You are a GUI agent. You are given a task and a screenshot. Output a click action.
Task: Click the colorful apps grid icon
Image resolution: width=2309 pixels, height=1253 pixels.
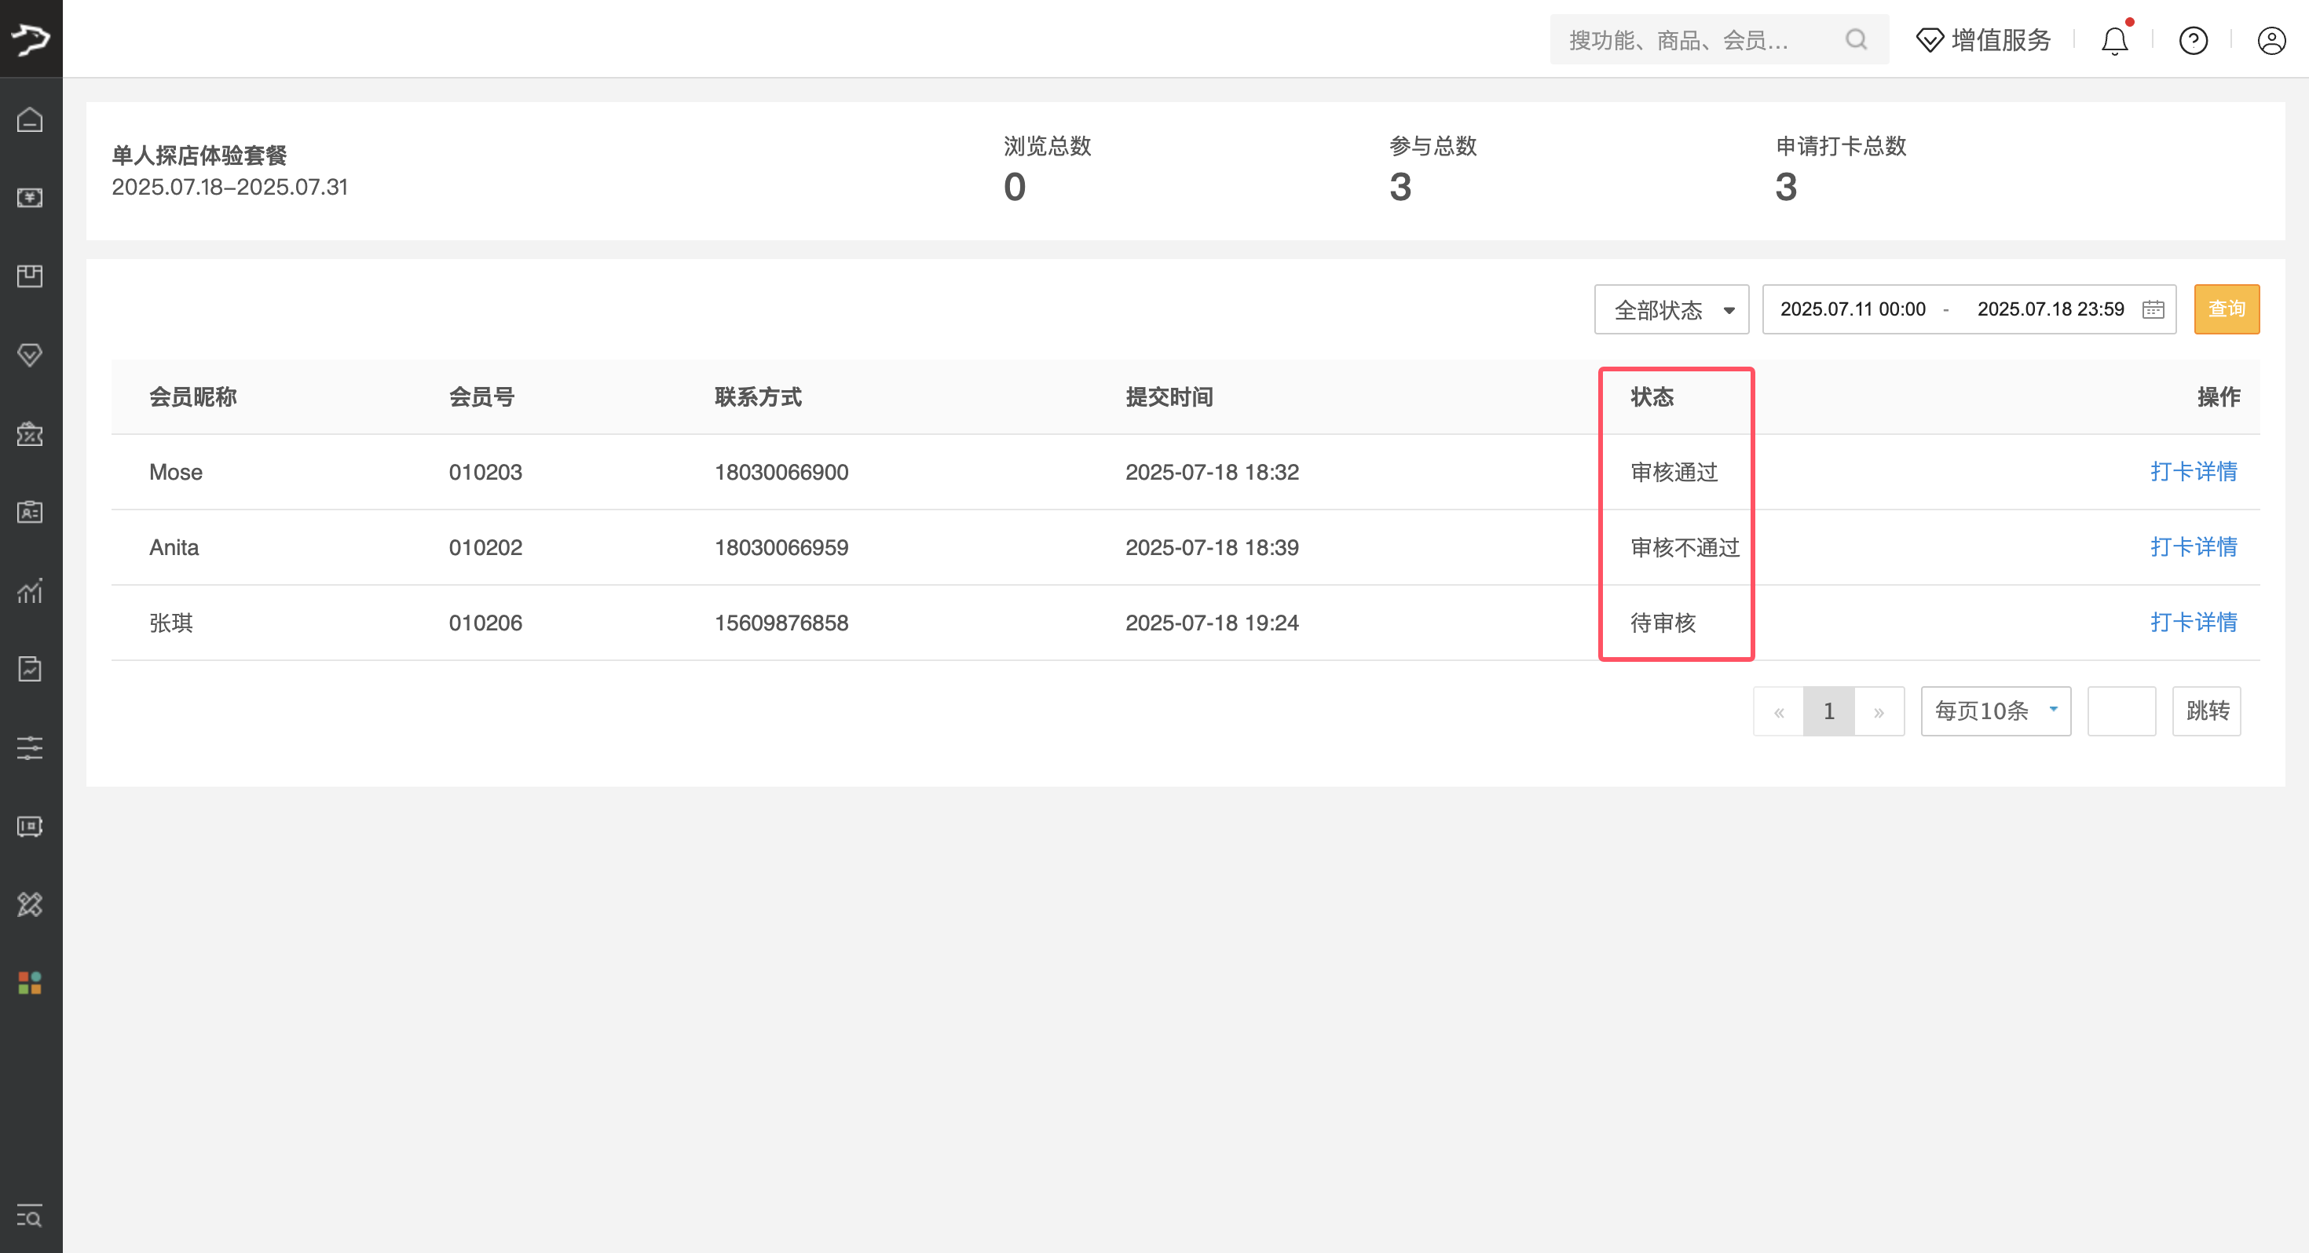pos(30,983)
